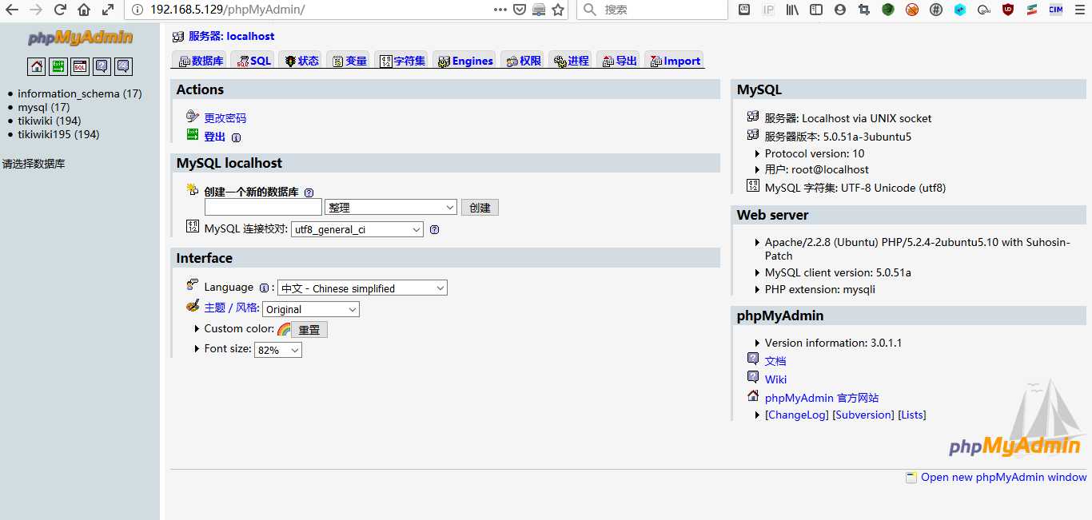Screen dimensions: 1092x520
Task: Click the 服务器: localhost link
Action: pos(232,36)
